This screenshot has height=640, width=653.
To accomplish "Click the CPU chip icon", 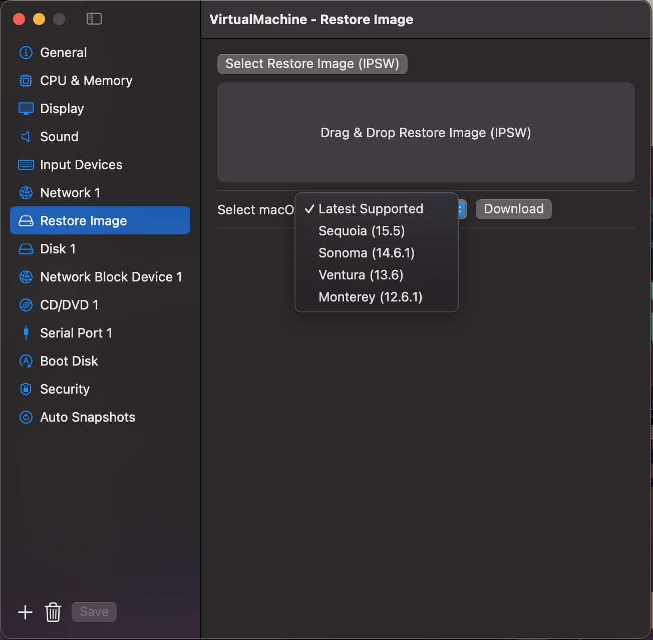I will click(x=26, y=81).
